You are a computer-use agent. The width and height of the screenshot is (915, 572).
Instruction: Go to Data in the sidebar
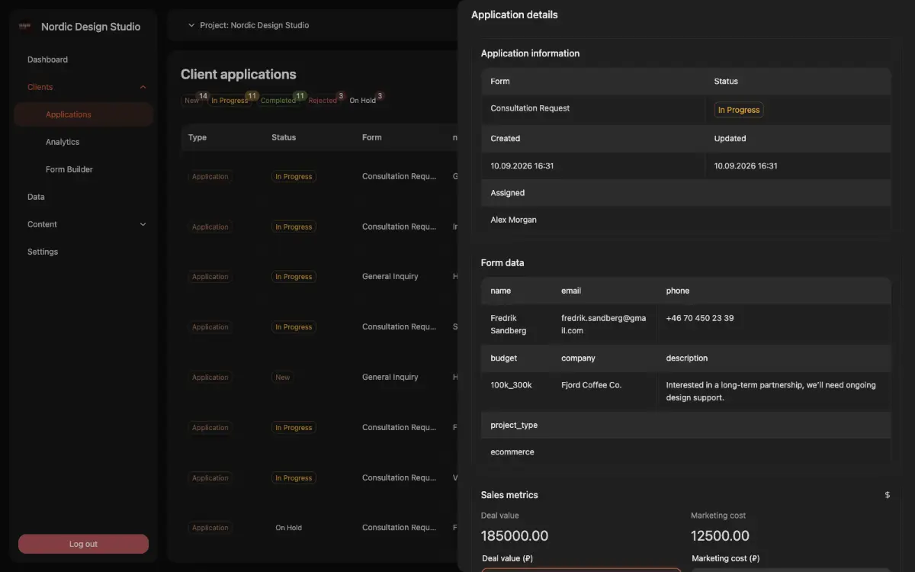coord(36,197)
